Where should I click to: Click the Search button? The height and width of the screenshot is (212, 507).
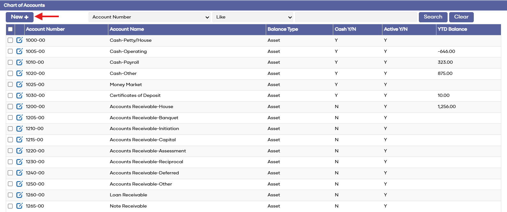pyautogui.click(x=433, y=17)
